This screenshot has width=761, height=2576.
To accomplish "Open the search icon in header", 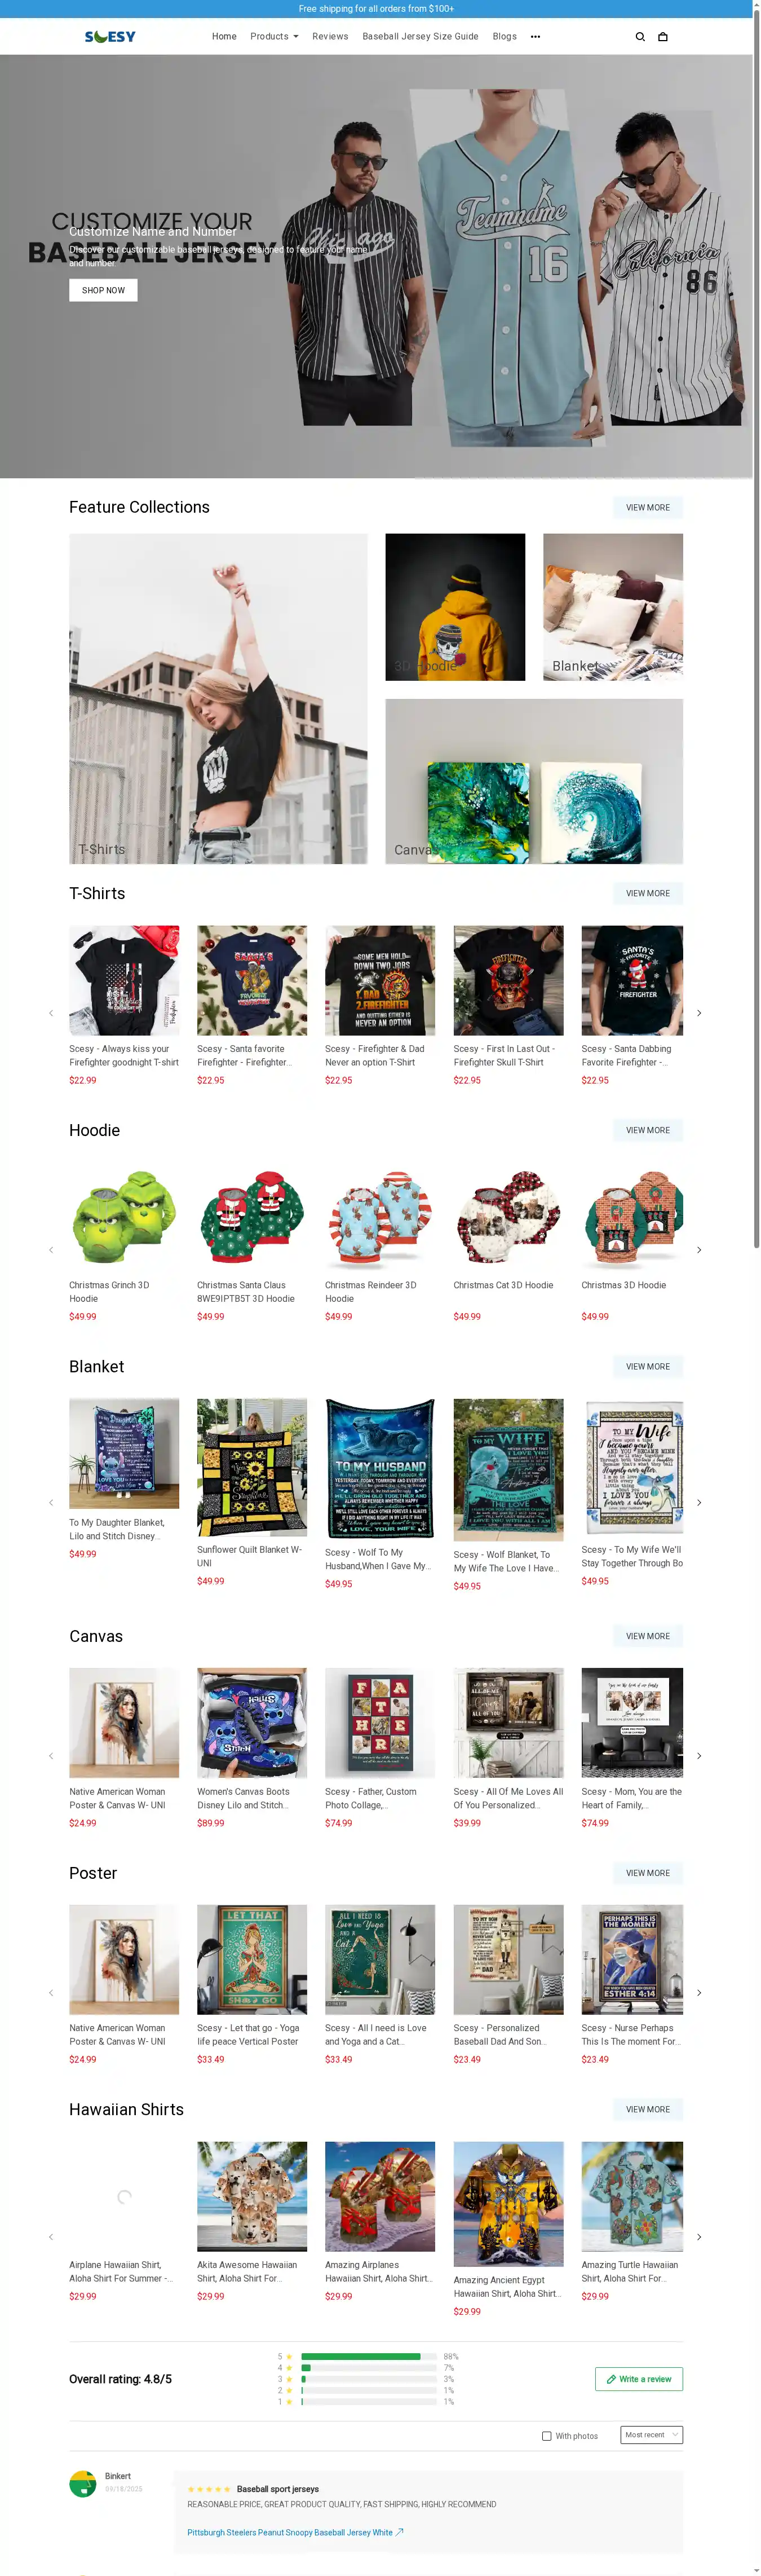I will [x=640, y=37].
